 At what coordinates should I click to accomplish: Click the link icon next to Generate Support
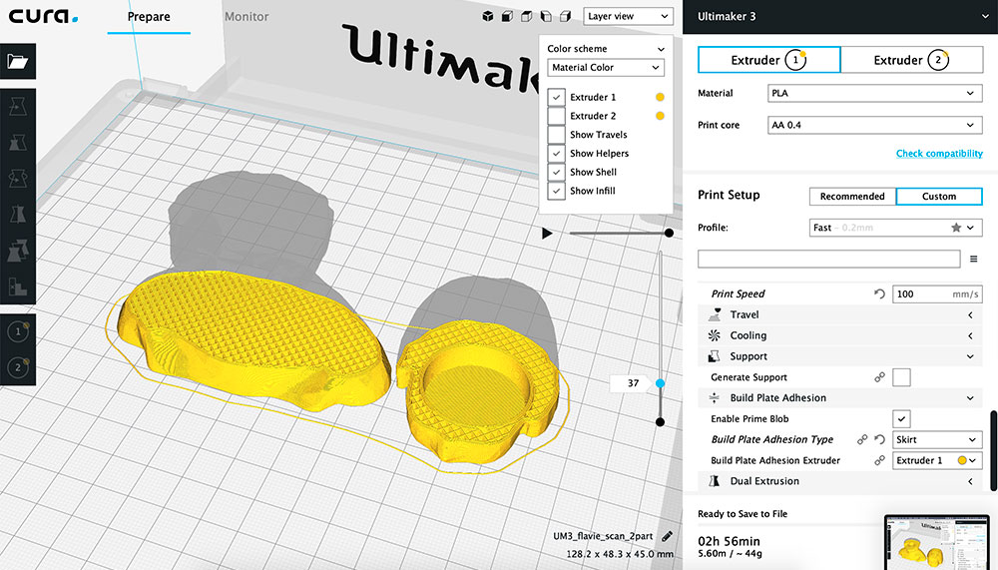(879, 377)
